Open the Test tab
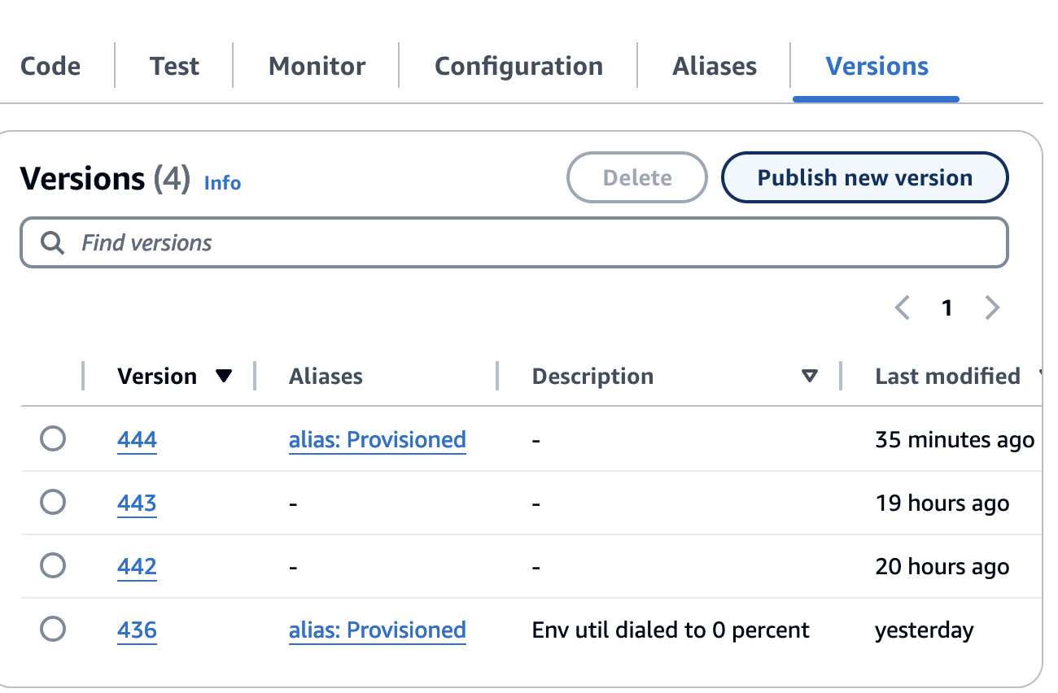 tap(174, 66)
